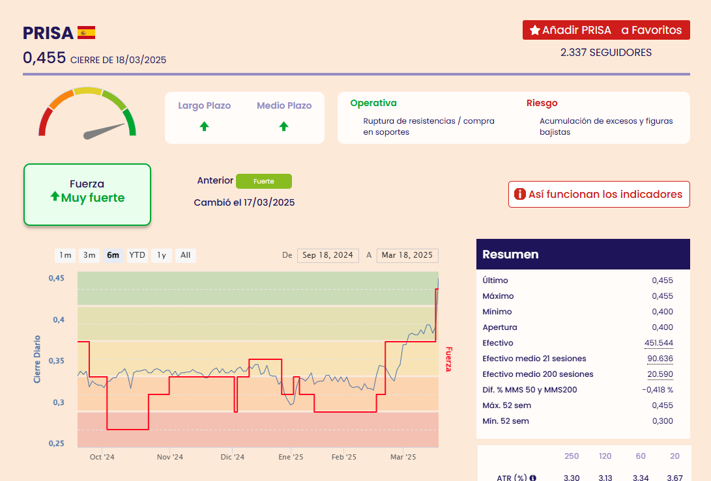Click the green Medio Plazo up arrow
This screenshot has height=481, width=711.
tap(283, 126)
